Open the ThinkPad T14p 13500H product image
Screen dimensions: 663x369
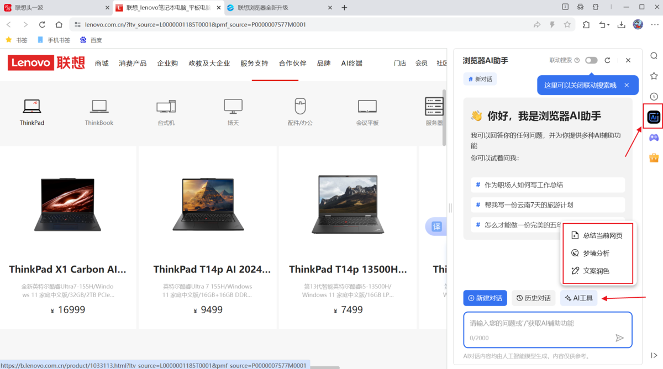click(349, 203)
